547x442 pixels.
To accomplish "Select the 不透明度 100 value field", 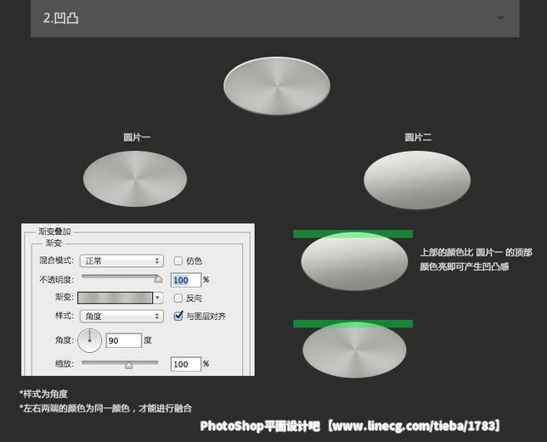I will (186, 280).
